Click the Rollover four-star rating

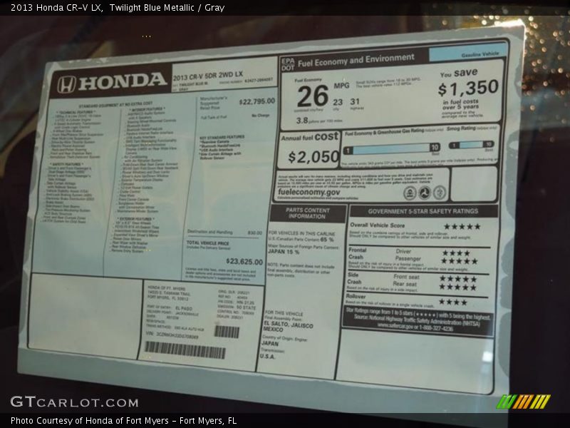point(452,302)
